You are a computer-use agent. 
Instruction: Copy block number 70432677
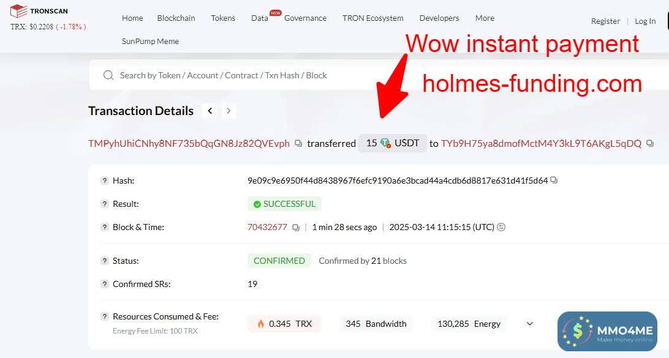coord(296,228)
